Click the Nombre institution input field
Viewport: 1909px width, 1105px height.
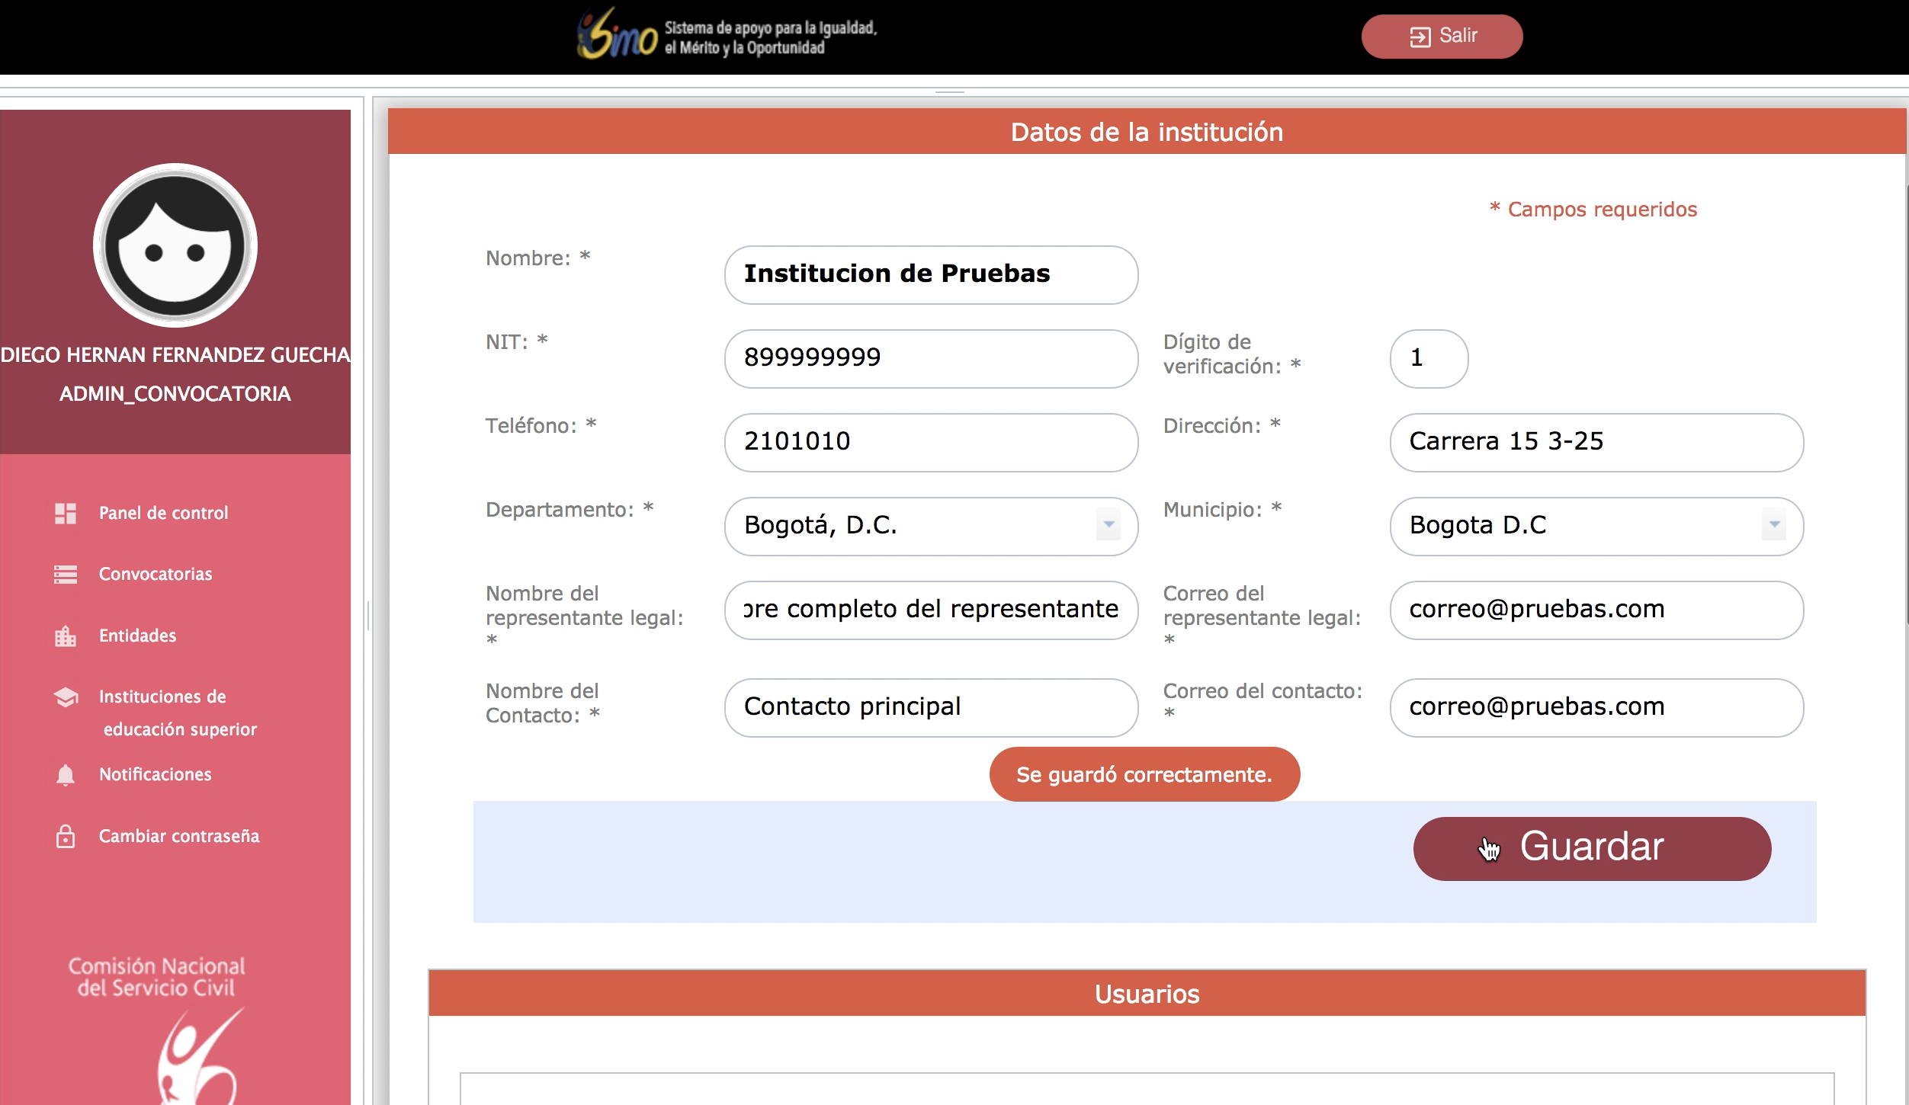[x=930, y=274]
